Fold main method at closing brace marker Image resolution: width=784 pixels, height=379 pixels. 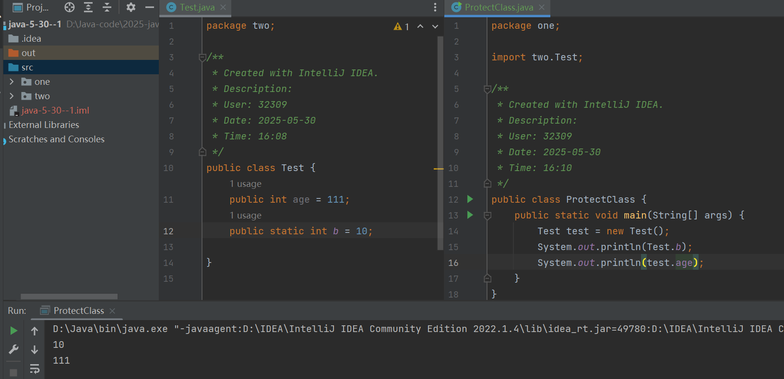coord(487,278)
